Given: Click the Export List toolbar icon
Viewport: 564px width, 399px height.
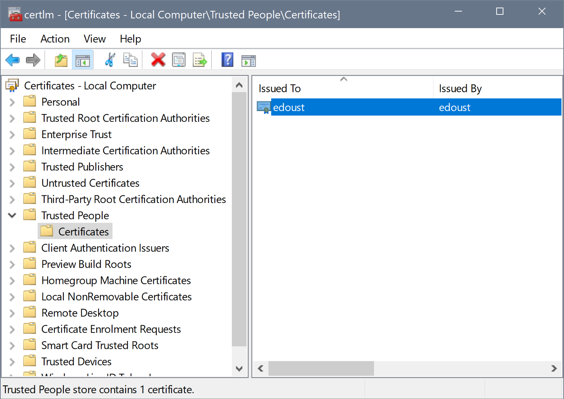Looking at the screenshot, I should [x=200, y=60].
